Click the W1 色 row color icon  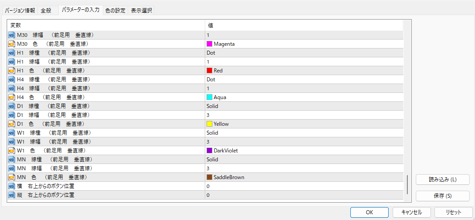point(12,151)
